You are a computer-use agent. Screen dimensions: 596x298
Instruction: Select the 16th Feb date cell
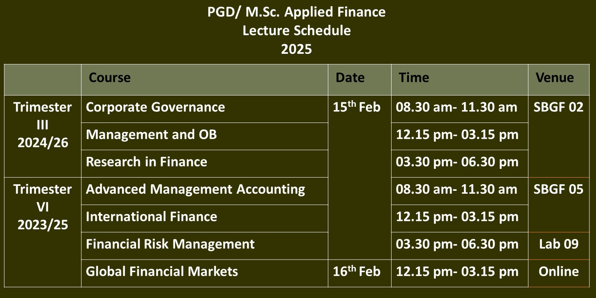(360, 273)
